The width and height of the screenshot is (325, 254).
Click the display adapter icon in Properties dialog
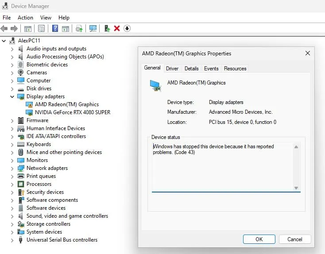coord(155,85)
